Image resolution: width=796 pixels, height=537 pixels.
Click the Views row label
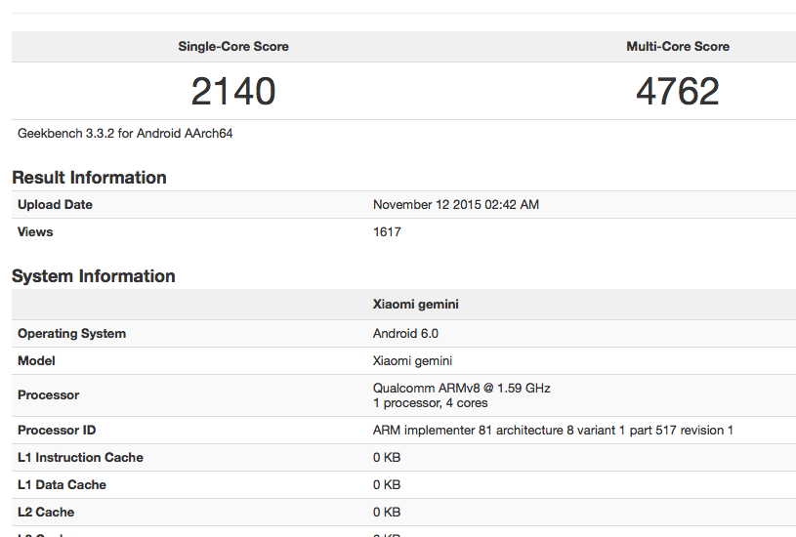(x=35, y=231)
